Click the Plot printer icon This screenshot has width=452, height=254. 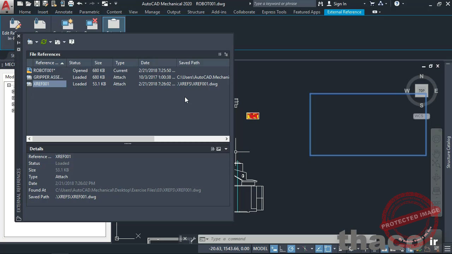pos(71,4)
